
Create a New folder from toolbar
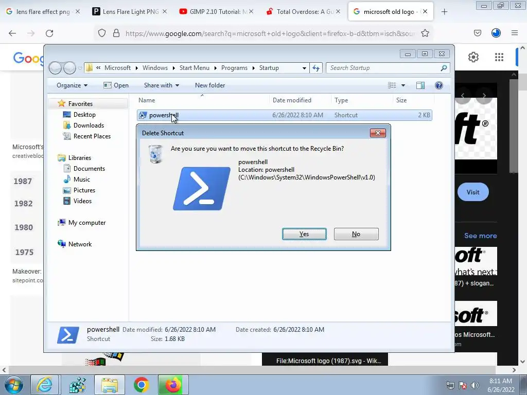210,85
